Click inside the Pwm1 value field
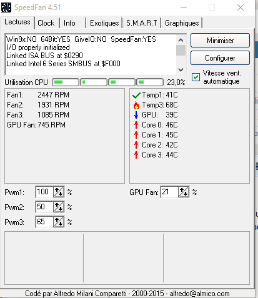The image size is (258, 298). click(x=44, y=192)
